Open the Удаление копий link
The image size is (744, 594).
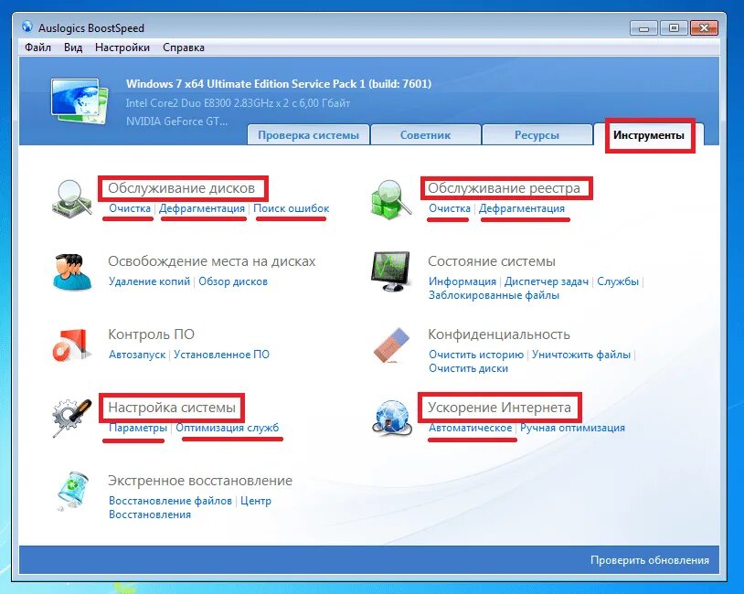149,281
